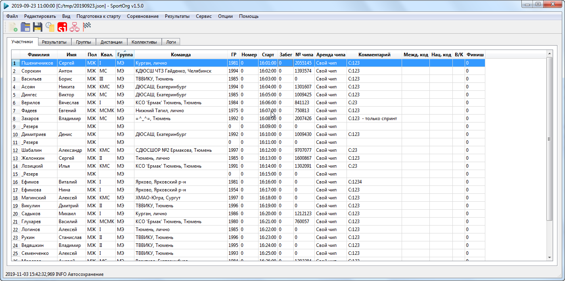Switch to the Группы tab
The image size is (565, 281).
pyautogui.click(x=83, y=42)
